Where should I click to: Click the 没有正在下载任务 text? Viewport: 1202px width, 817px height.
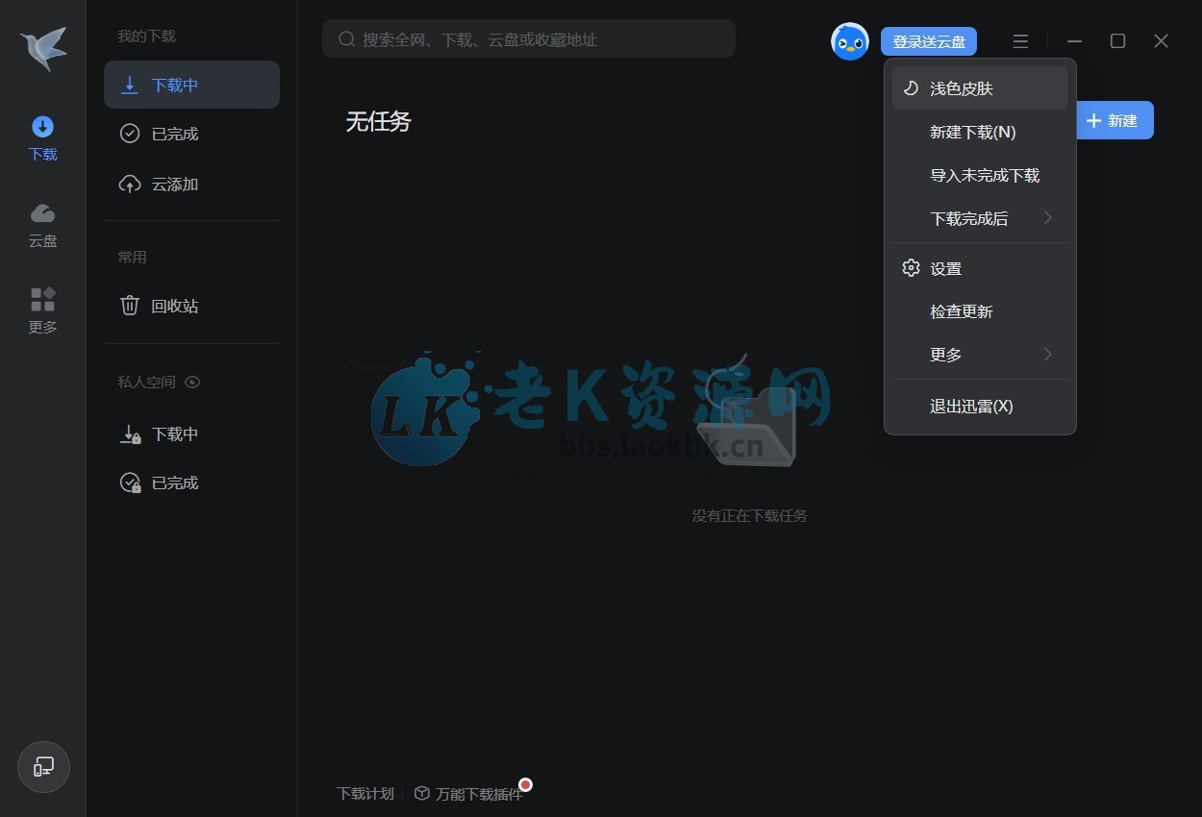(750, 516)
